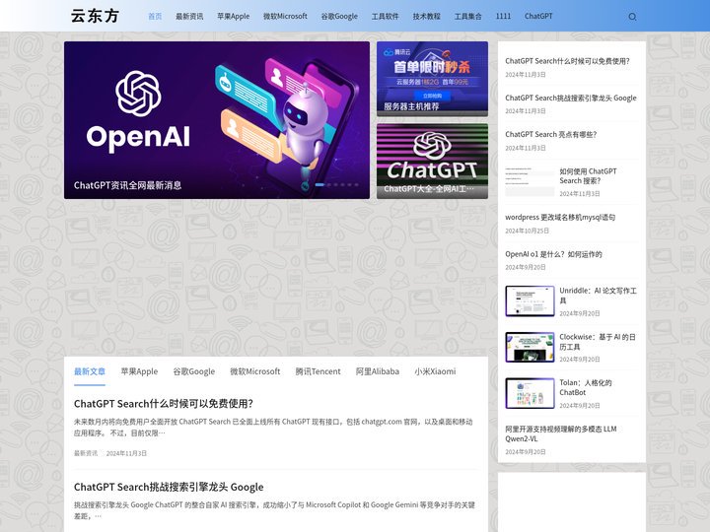Screen dimensions: 710x532
Task: Open the 1111 nav item
Action: (503, 17)
